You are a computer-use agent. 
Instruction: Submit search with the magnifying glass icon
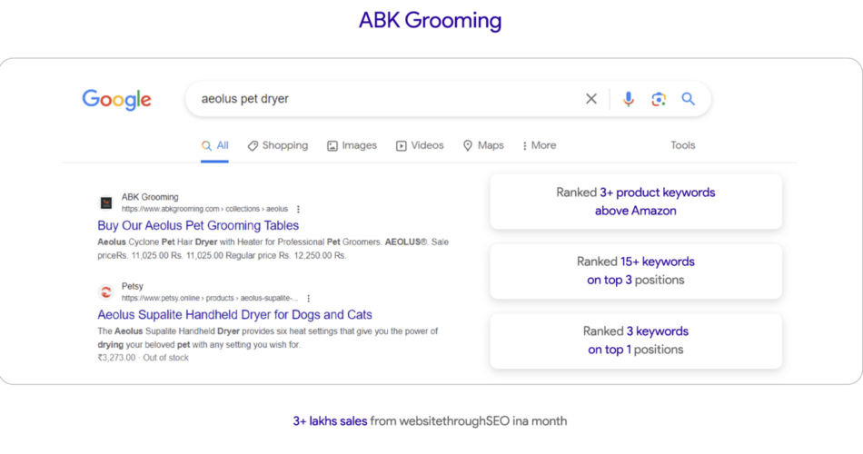tap(688, 99)
